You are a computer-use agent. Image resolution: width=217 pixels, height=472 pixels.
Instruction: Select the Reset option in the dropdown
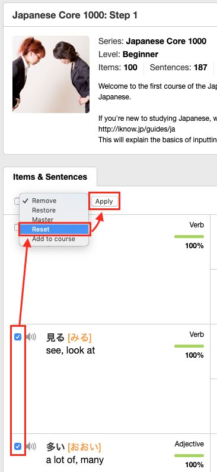(x=54, y=229)
